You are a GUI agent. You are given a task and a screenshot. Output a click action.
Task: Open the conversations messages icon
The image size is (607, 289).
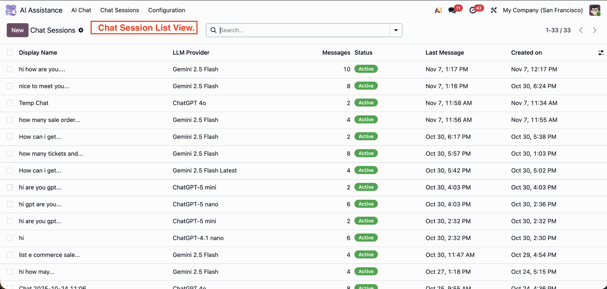[x=452, y=10]
